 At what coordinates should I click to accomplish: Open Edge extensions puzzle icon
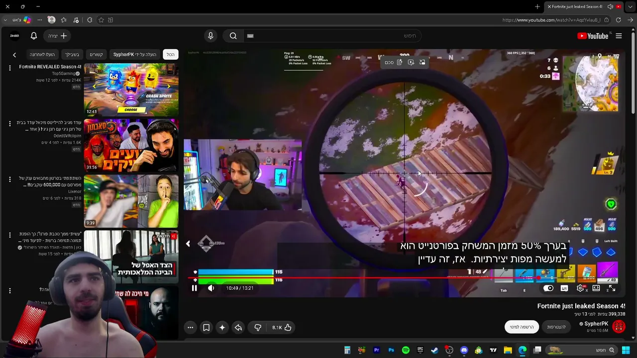coord(90,20)
